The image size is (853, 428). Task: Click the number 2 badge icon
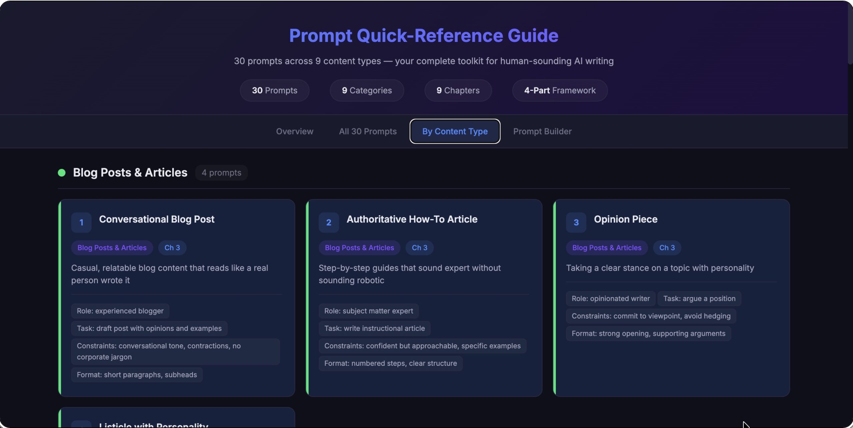click(x=329, y=222)
